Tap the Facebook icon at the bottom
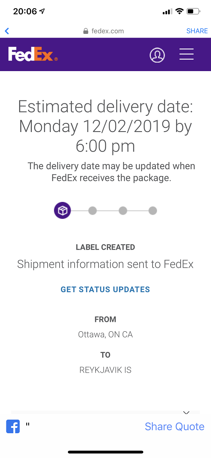Screen dimensions: 211x458 pos(13,427)
